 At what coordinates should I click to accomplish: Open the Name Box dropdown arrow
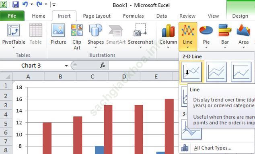[66, 66]
